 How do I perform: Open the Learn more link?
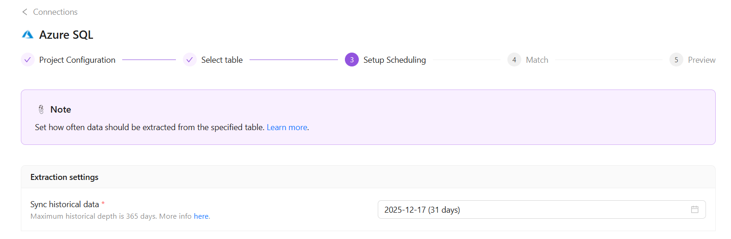[287, 127]
